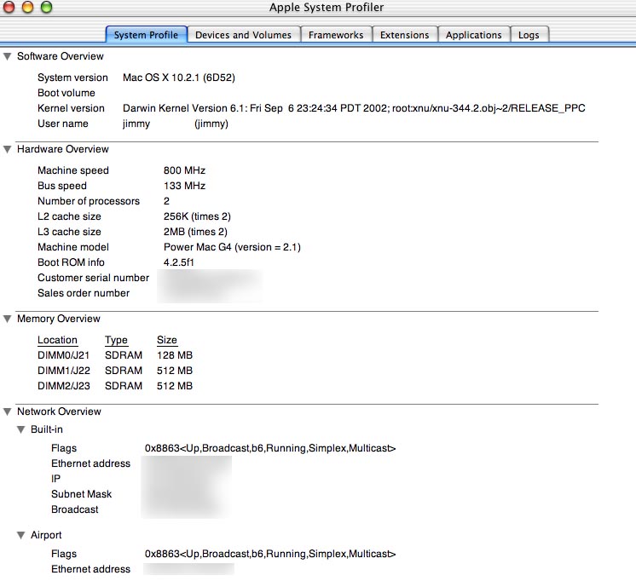Collapse the Memory Overview section
The image size is (636, 581).
pyautogui.click(x=8, y=319)
